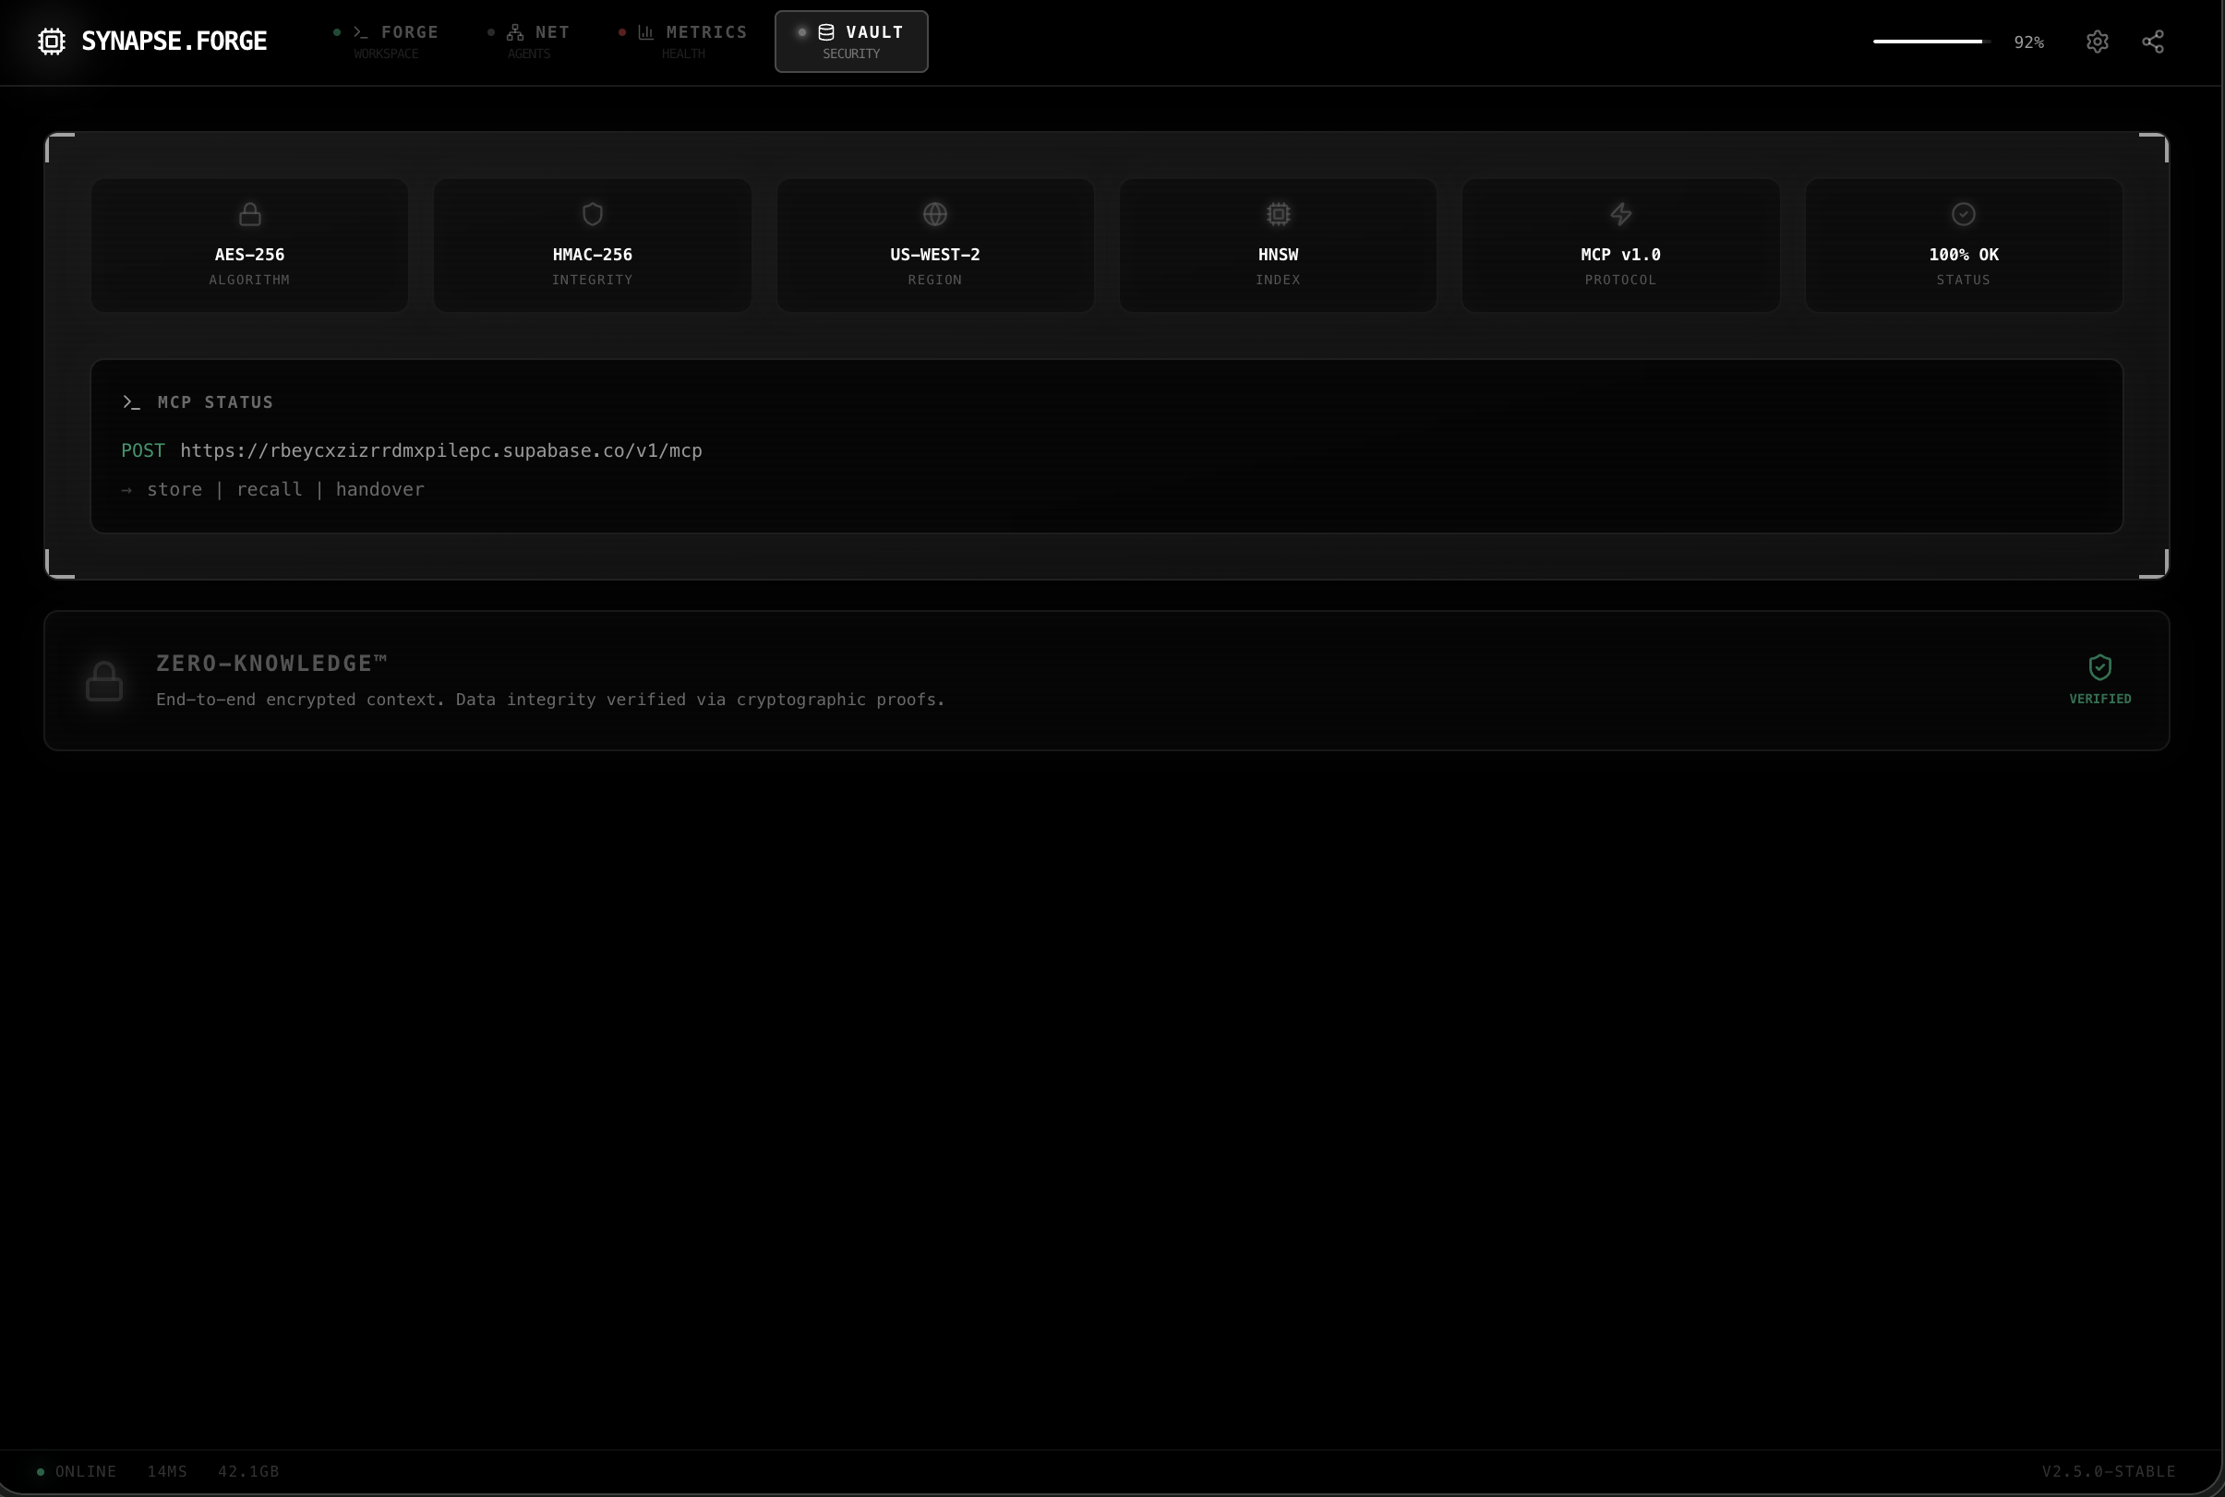The image size is (2225, 1497).
Task: Click the US-WEST-2 globe icon
Action: 934,214
